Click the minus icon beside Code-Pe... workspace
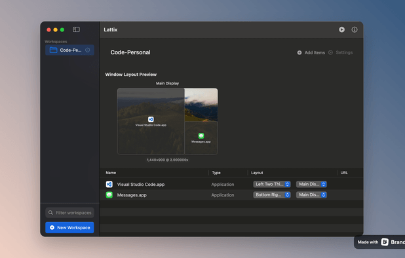 pos(88,50)
